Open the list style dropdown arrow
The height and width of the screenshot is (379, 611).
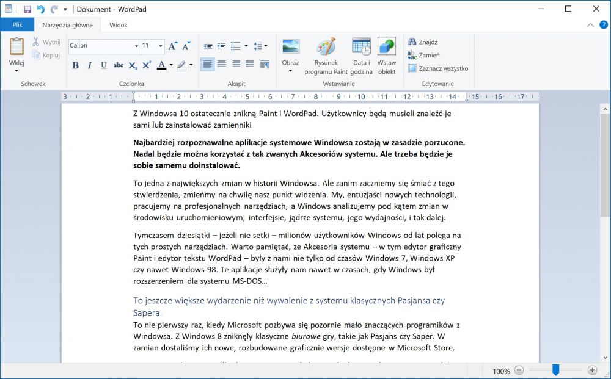(x=246, y=46)
